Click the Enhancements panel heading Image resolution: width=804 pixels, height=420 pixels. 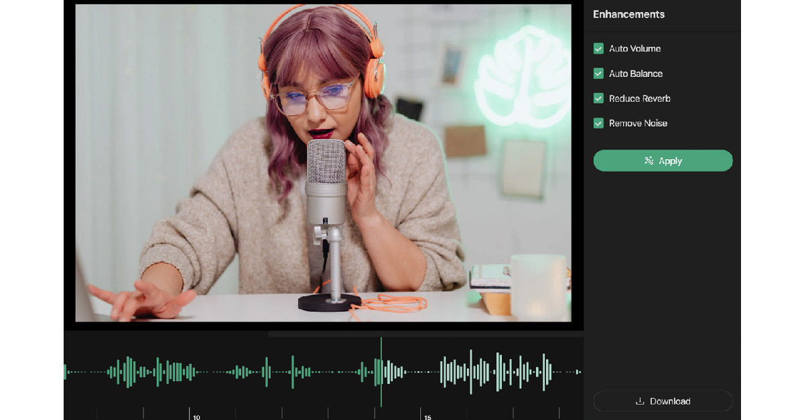click(628, 15)
